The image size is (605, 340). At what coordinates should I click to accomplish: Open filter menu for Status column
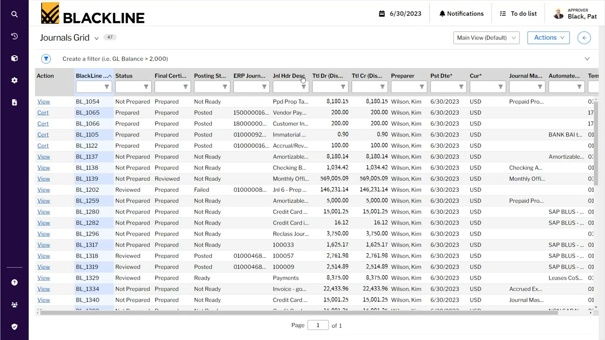[146, 87]
